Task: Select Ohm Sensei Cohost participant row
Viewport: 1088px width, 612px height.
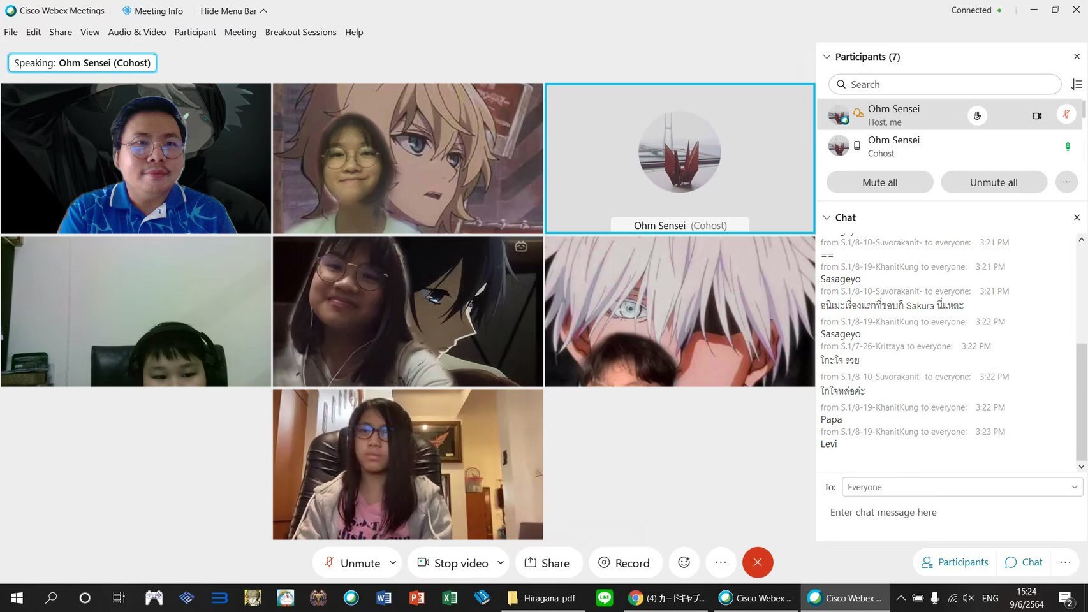Action: (x=950, y=146)
